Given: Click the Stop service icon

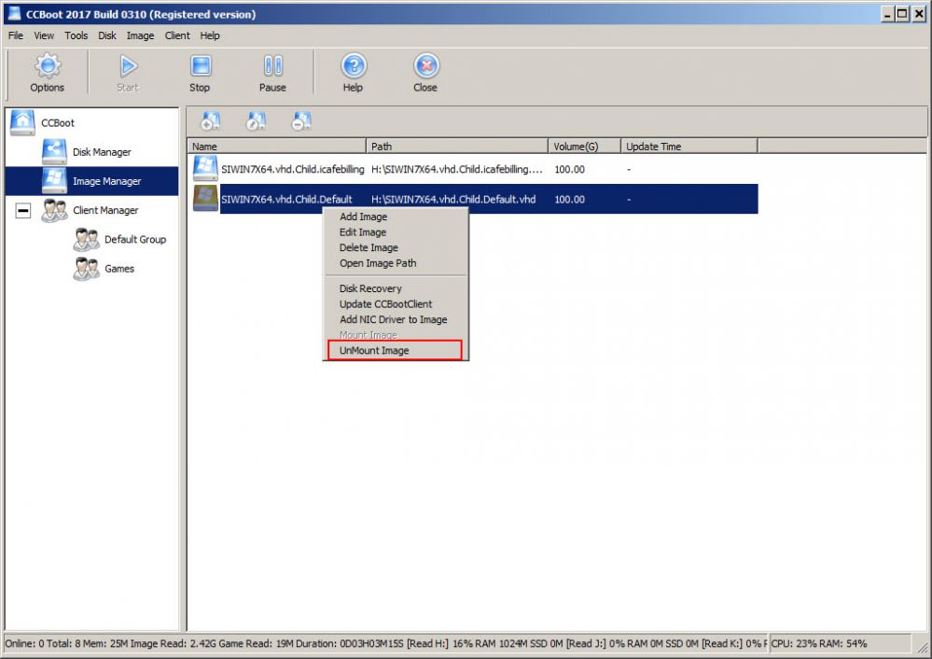Looking at the screenshot, I should 201,66.
